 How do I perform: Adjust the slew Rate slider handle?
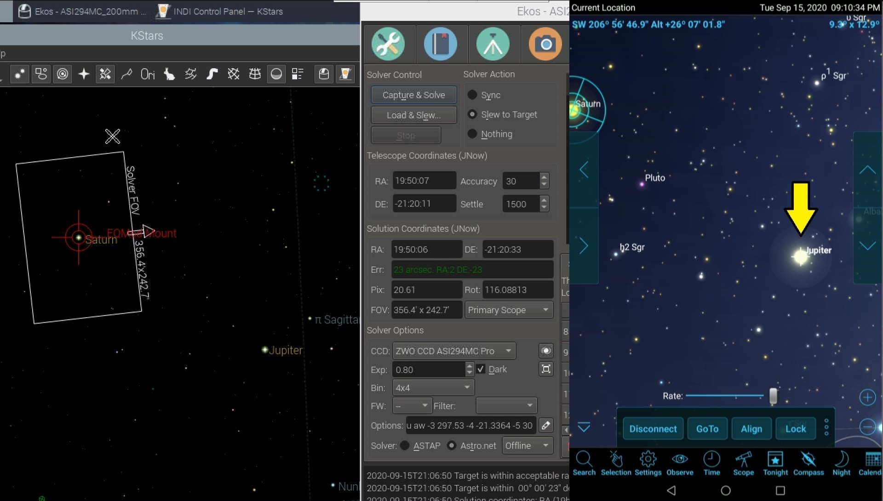click(773, 396)
